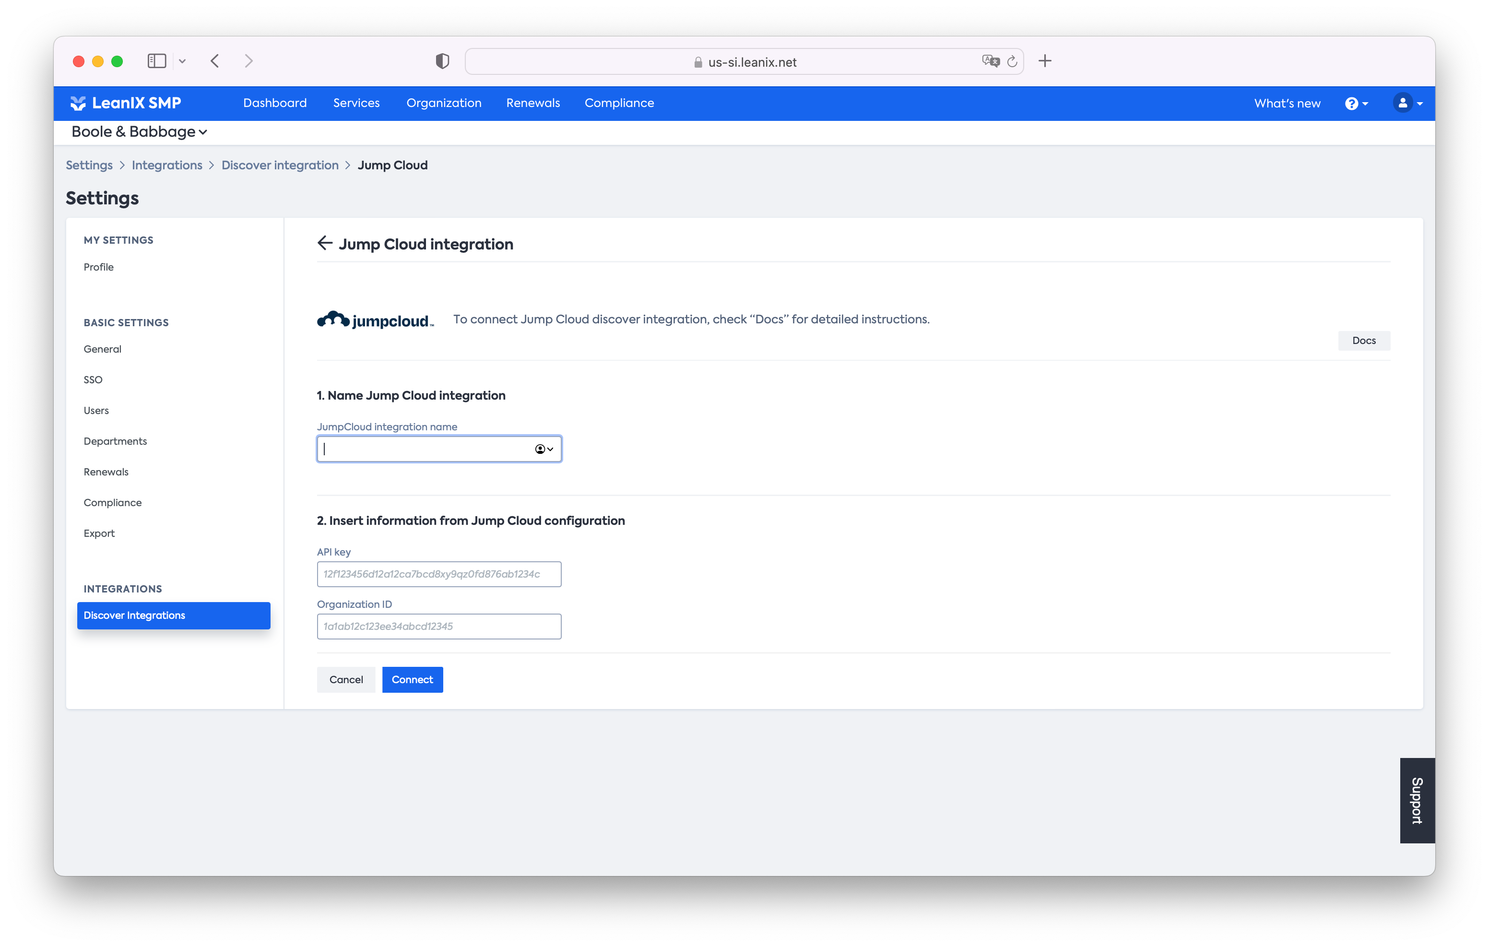Select Compliance in the settings sidebar

(x=113, y=502)
